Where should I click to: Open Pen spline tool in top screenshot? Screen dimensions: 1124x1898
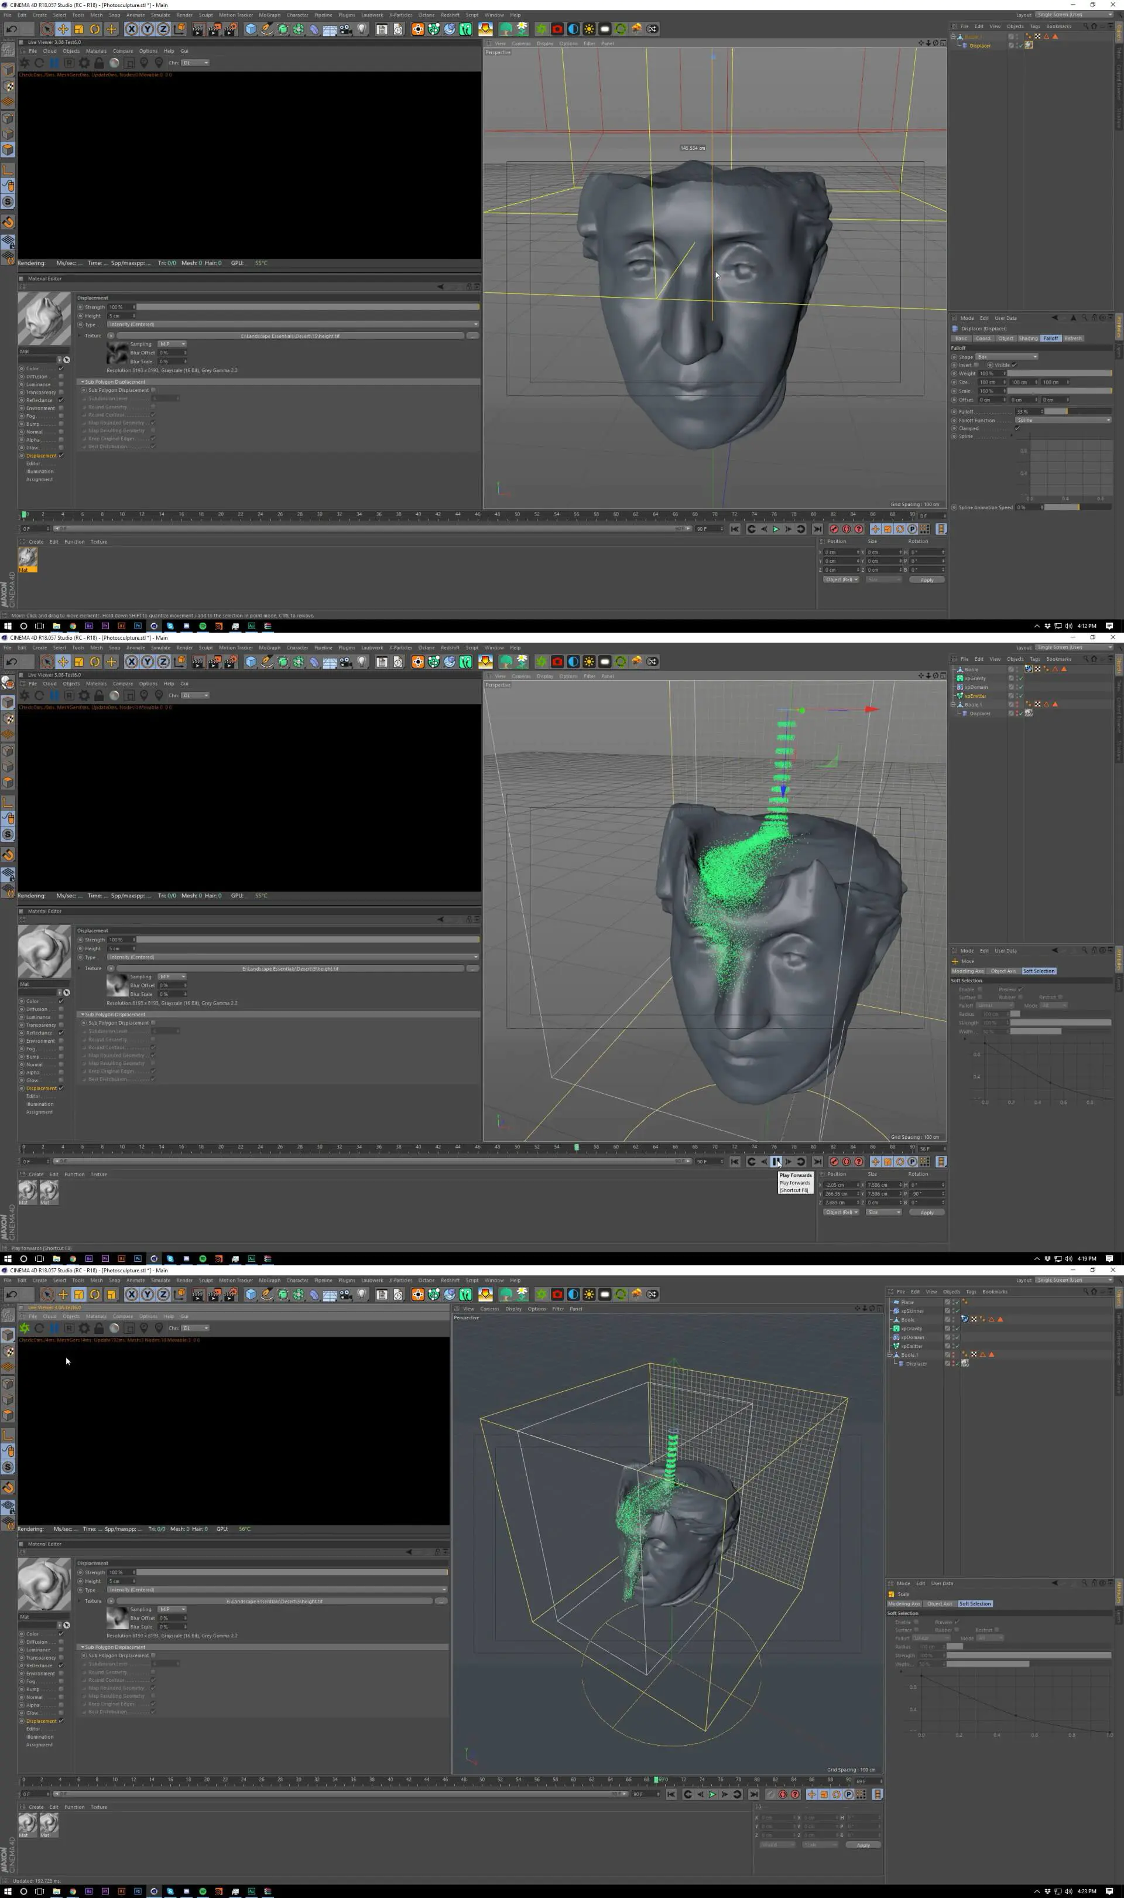[266, 29]
